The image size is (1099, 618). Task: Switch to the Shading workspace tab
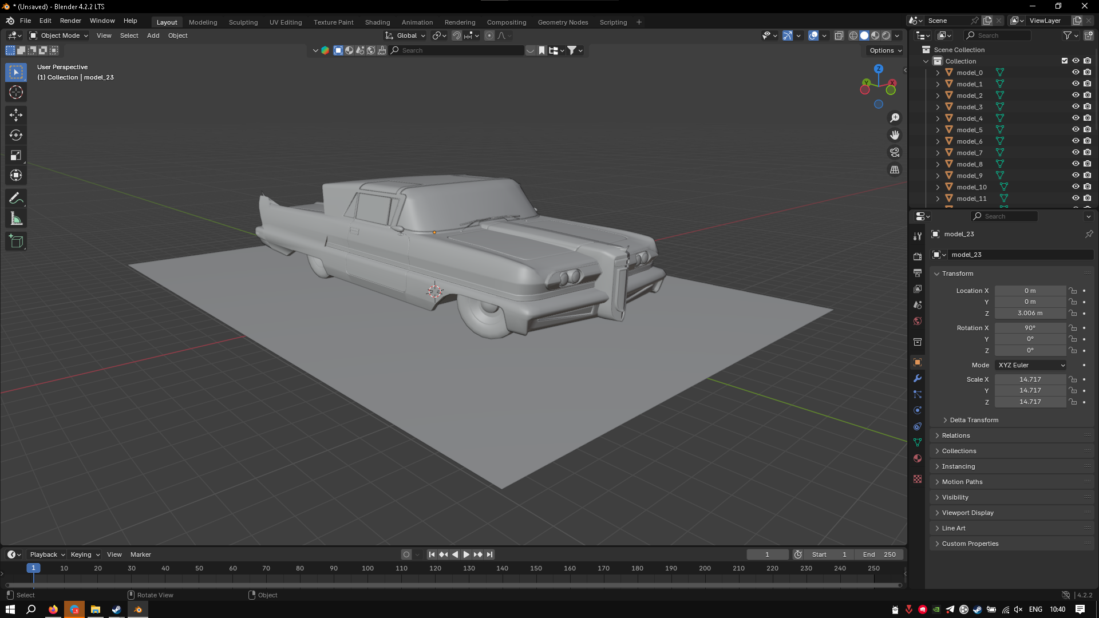coord(377,22)
